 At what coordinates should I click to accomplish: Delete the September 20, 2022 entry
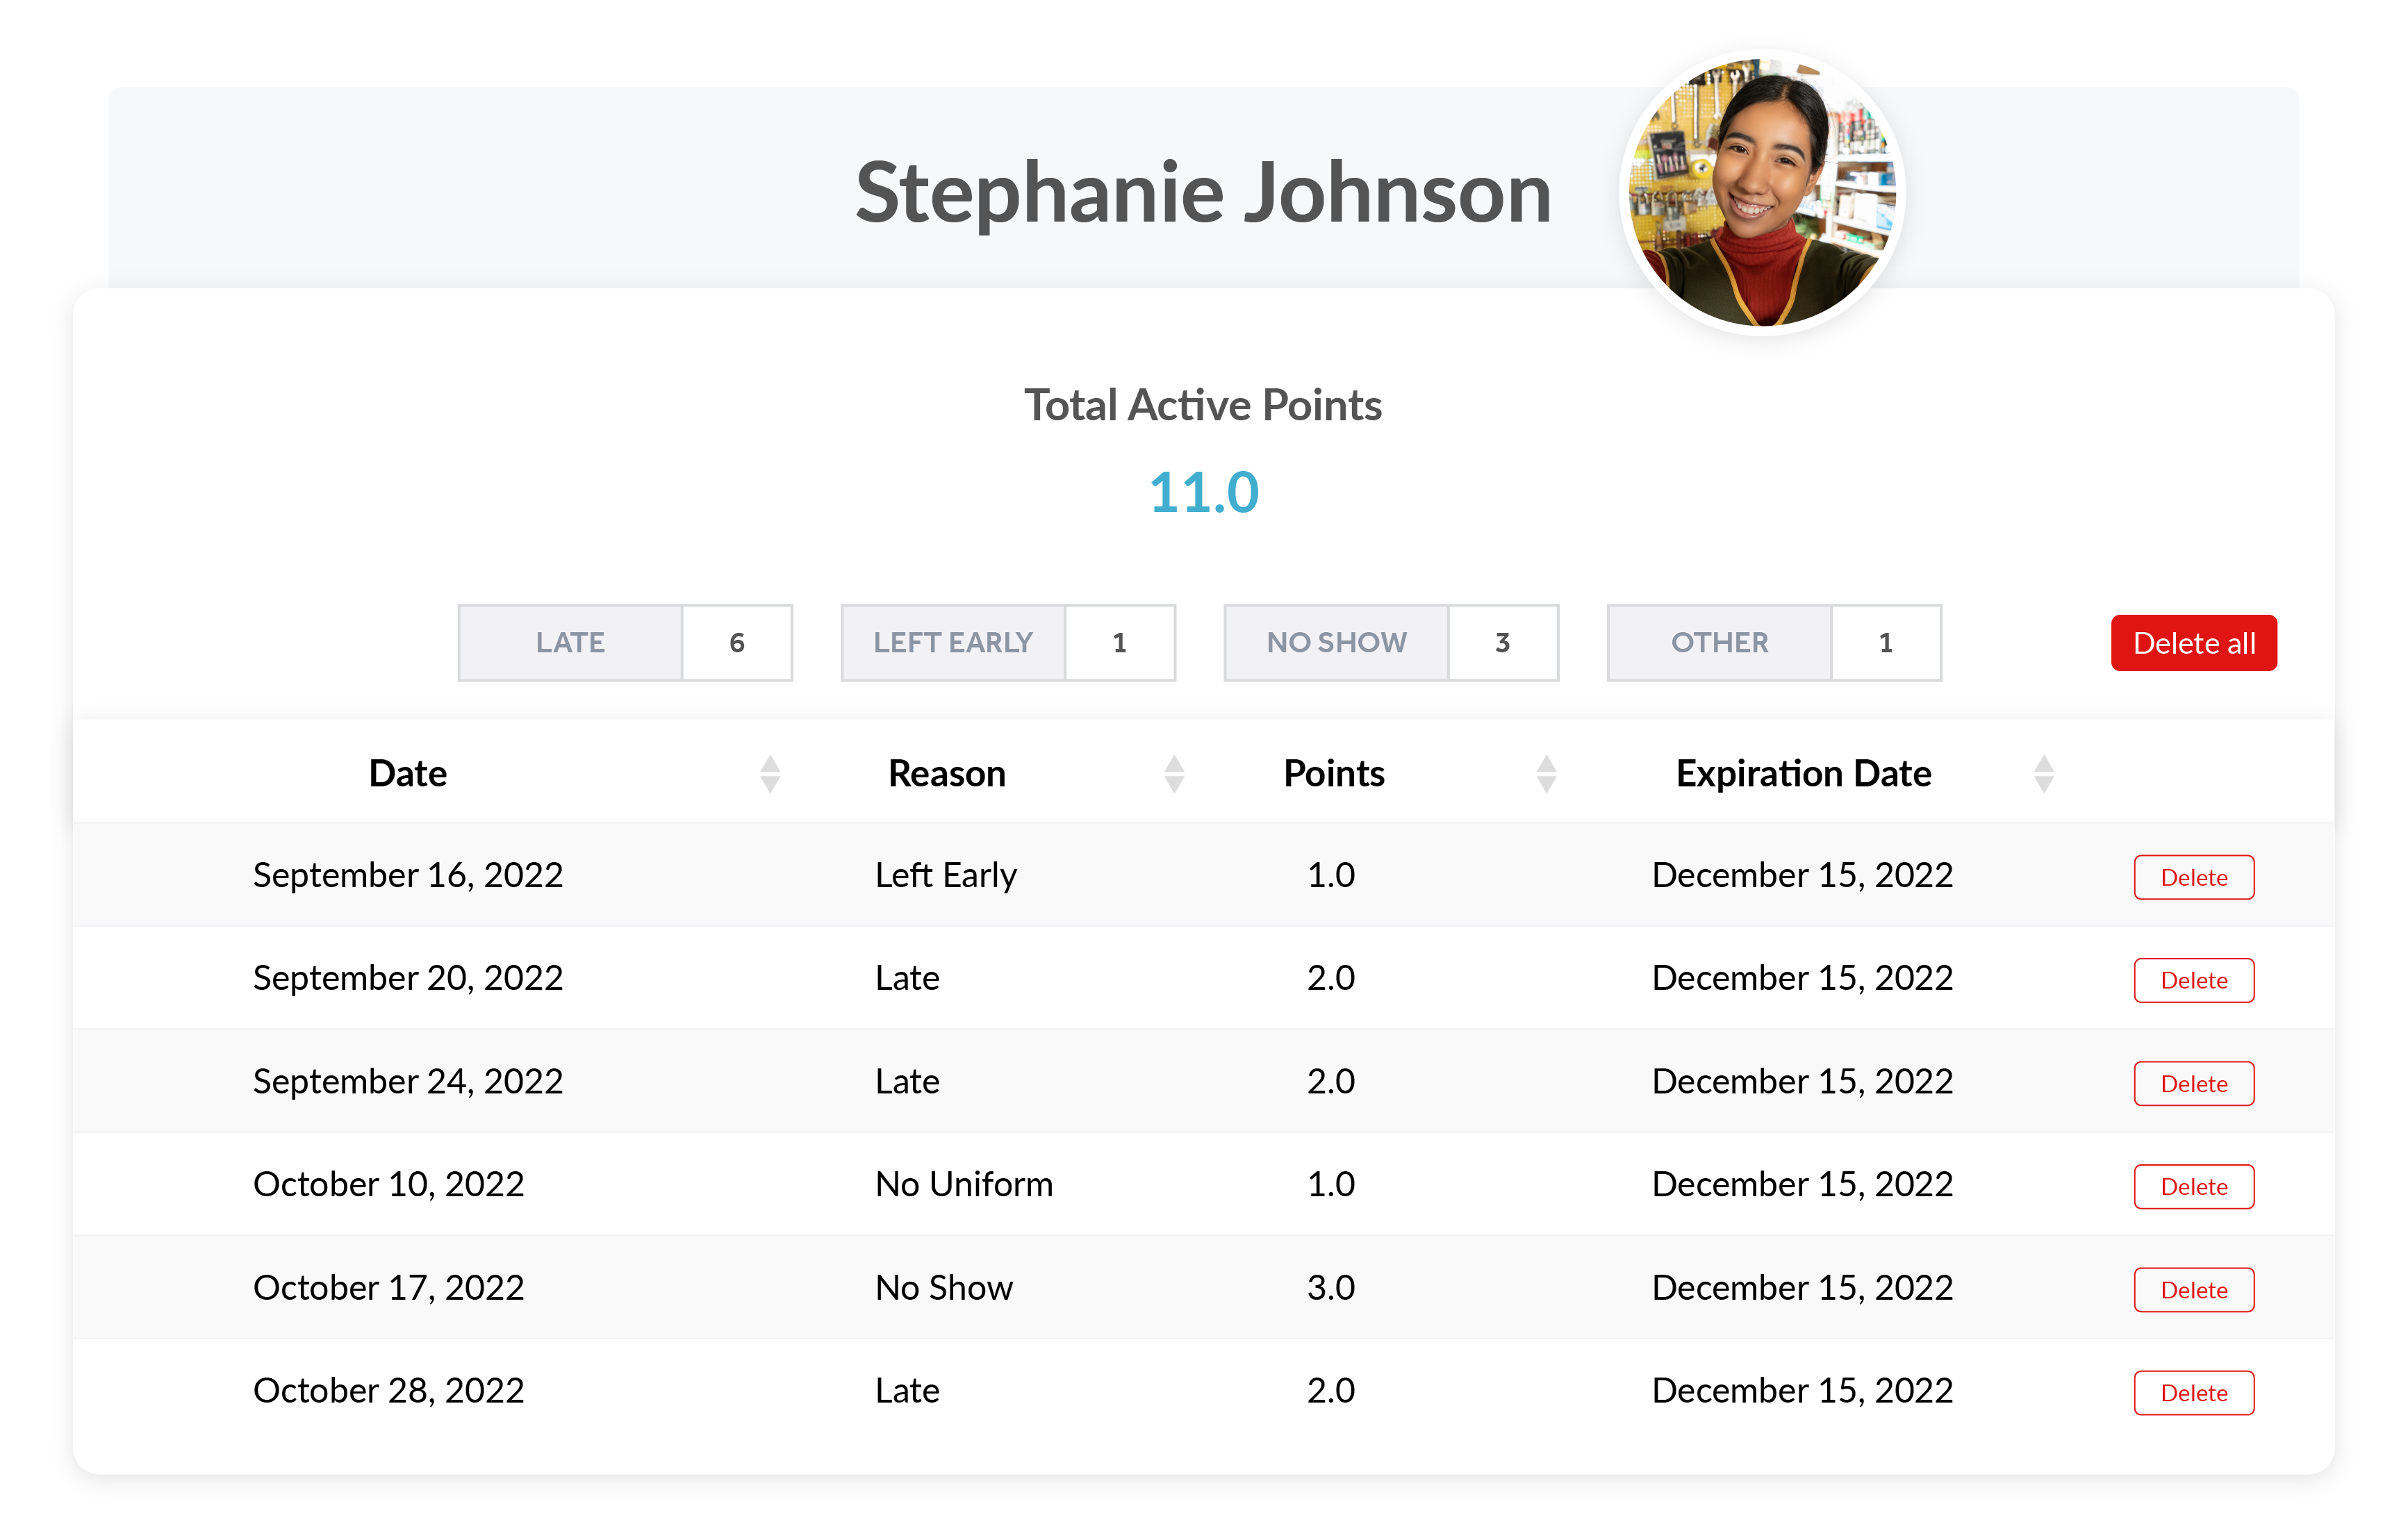2194,980
